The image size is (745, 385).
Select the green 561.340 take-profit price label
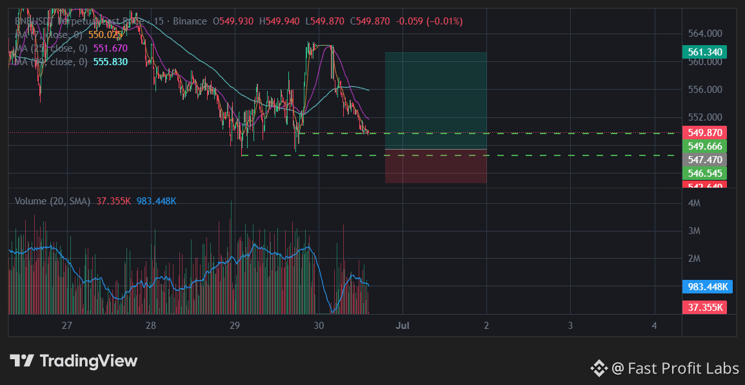pyautogui.click(x=704, y=52)
